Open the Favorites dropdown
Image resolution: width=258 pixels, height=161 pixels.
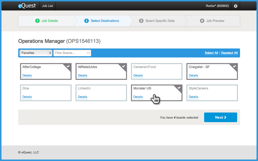[36, 53]
